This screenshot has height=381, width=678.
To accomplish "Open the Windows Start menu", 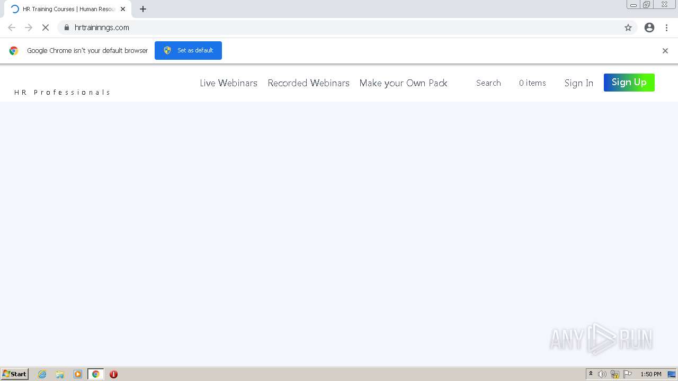I will (15, 374).
